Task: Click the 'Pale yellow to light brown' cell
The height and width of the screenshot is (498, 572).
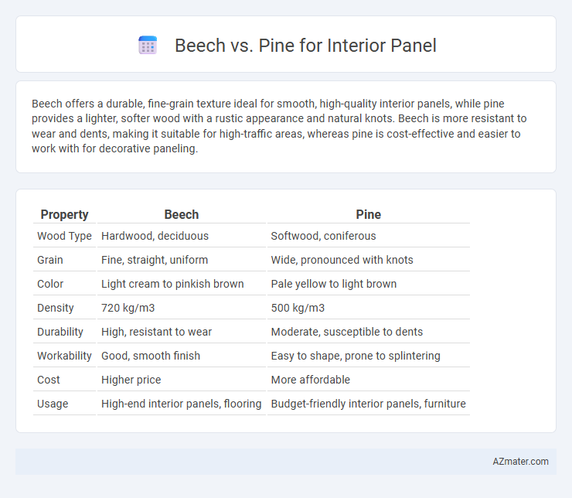Action: tap(369, 284)
